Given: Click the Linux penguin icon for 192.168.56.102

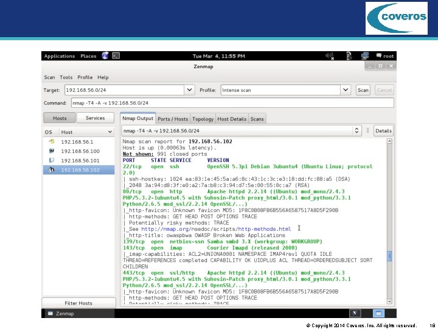Looking at the screenshot, I should pyautogui.click(x=52, y=170).
